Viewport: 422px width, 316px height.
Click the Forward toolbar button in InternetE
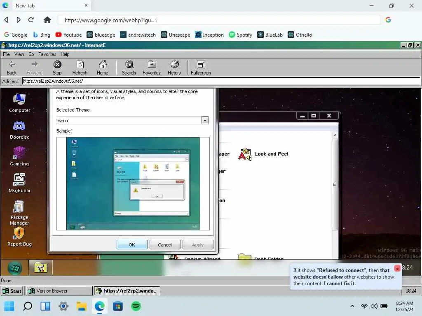point(35,68)
